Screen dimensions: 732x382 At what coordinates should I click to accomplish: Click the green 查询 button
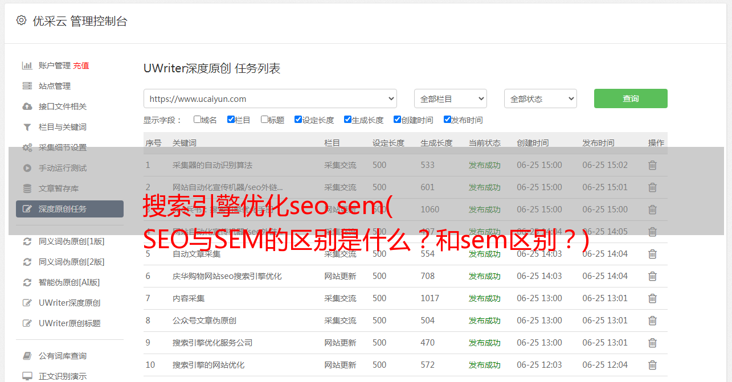click(x=631, y=98)
